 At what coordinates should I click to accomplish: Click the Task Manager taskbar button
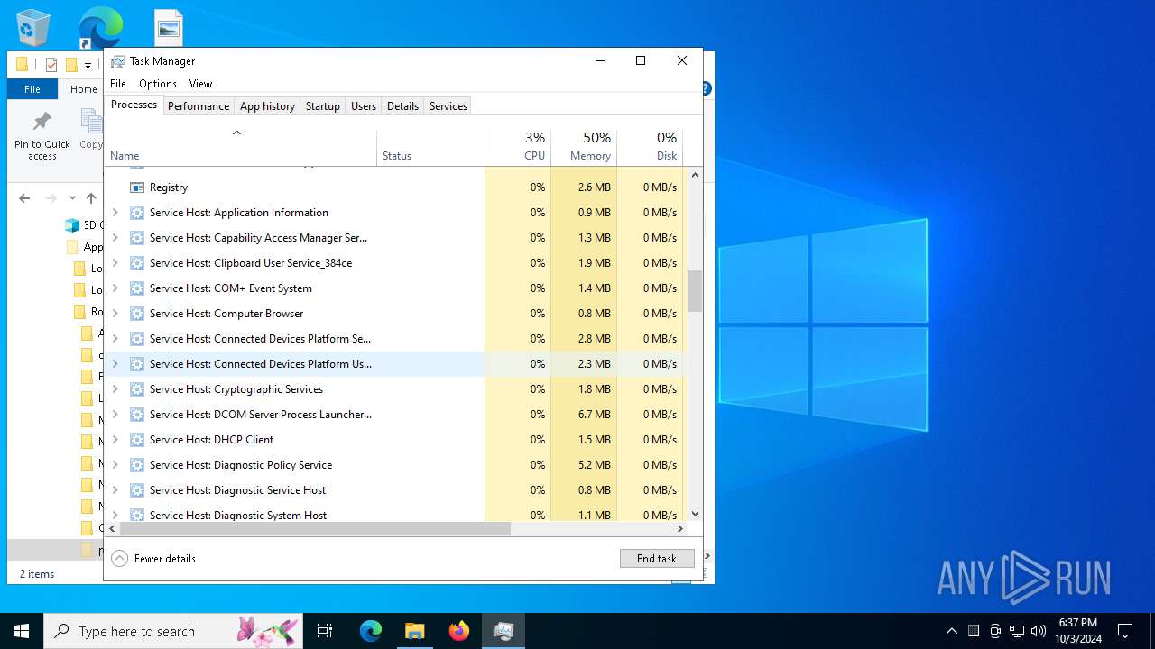pos(504,631)
